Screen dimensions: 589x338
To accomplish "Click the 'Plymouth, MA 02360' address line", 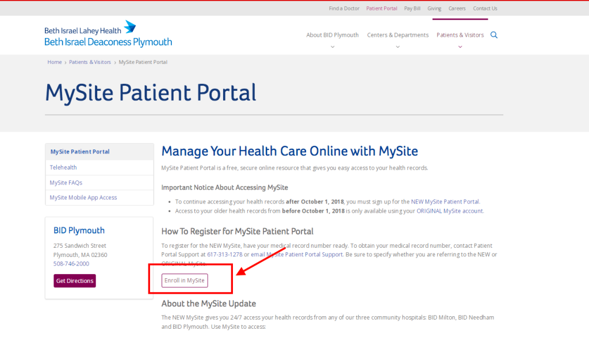I will [x=81, y=255].
